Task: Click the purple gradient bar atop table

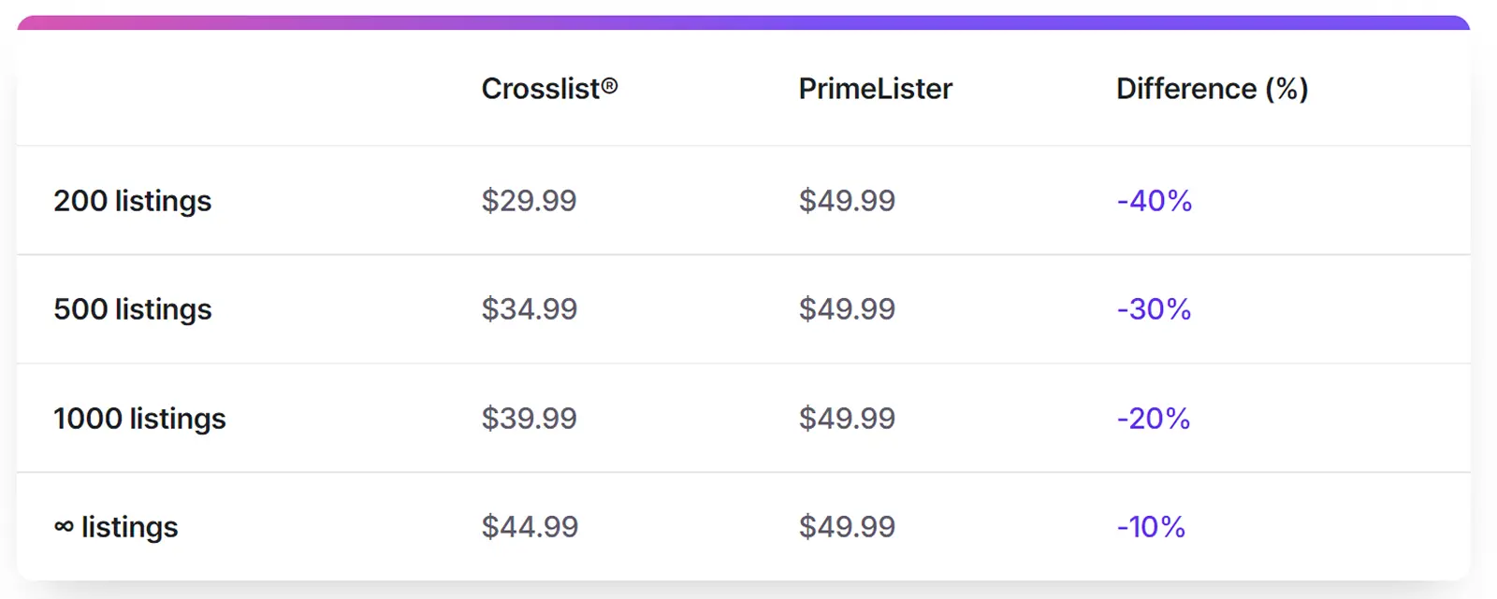Action: (x=744, y=22)
